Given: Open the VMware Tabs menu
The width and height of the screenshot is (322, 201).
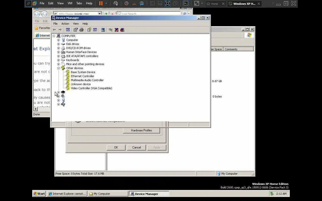Looking at the screenshot, I should click(79, 3).
